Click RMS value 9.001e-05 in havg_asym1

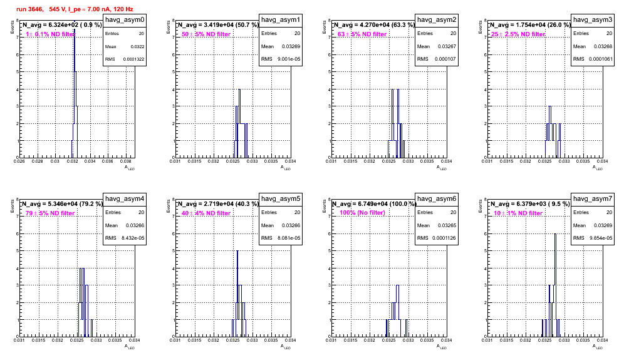[289, 59]
